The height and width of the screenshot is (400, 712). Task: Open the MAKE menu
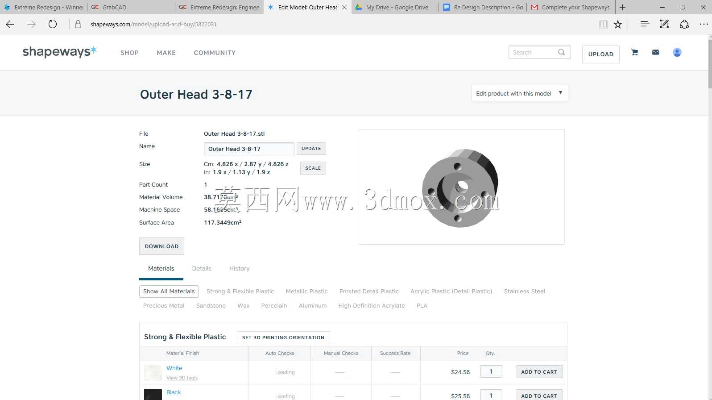166,53
